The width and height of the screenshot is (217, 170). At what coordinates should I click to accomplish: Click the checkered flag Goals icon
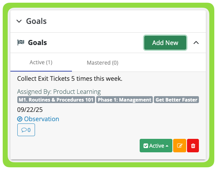(x=21, y=42)
